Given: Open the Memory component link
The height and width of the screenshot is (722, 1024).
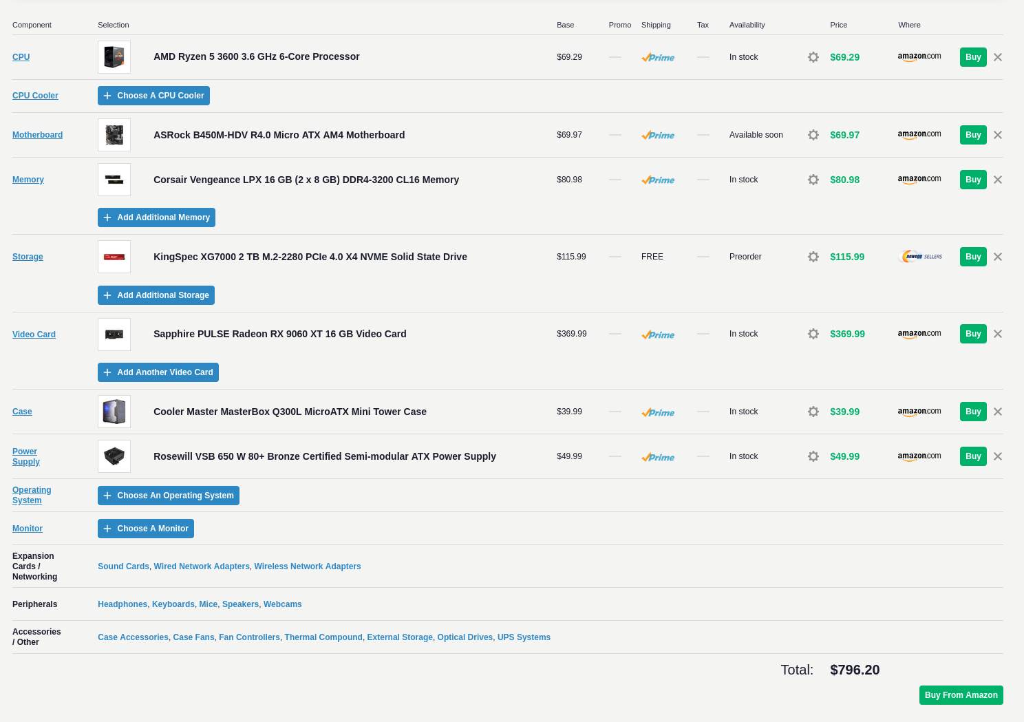Looking at the screenshot, I should [28, 180].
